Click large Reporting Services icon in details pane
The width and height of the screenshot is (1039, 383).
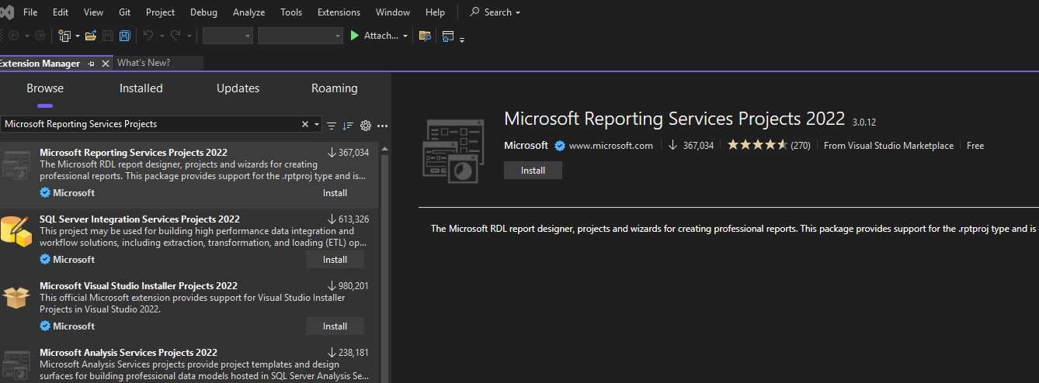click(454, 151)
